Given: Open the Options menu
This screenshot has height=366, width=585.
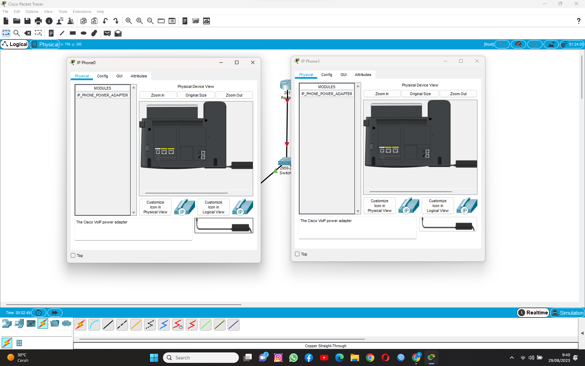Looking at the screenshot, I should [32, 12].
